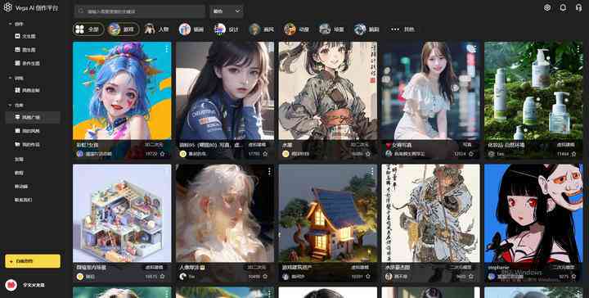The height and width of the screenshot is (298, 589).
Task: Open three-dot menu on blonde portrait card
Action: (269, 171)
